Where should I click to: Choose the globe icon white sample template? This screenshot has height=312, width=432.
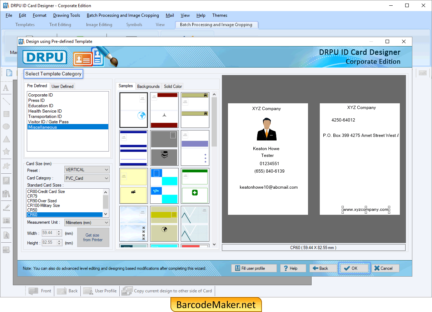pos(133,110)
